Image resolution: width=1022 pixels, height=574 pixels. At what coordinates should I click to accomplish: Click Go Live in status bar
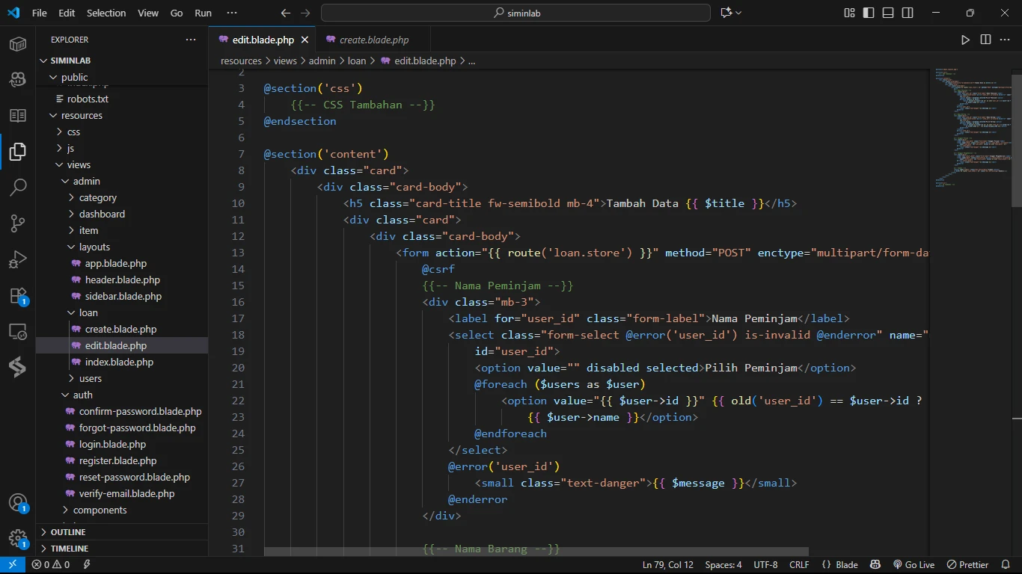click(x=914, y=565)
